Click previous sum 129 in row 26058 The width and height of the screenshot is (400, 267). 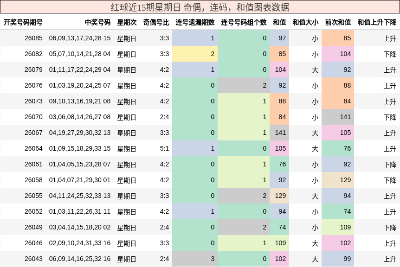338,180
